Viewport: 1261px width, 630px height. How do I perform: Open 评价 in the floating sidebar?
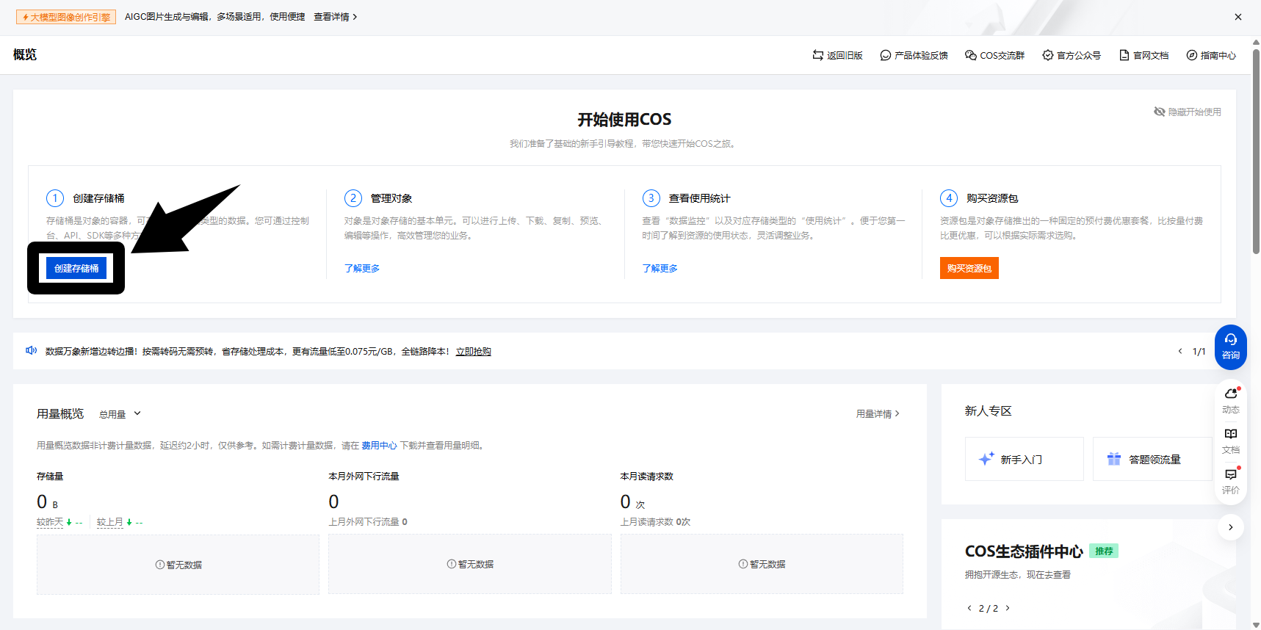point(1231,481)
